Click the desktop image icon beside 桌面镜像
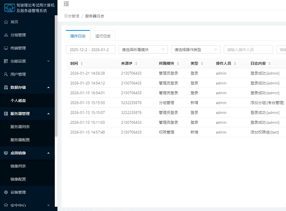This screenshot has width=286, height=211. [6, 153]
